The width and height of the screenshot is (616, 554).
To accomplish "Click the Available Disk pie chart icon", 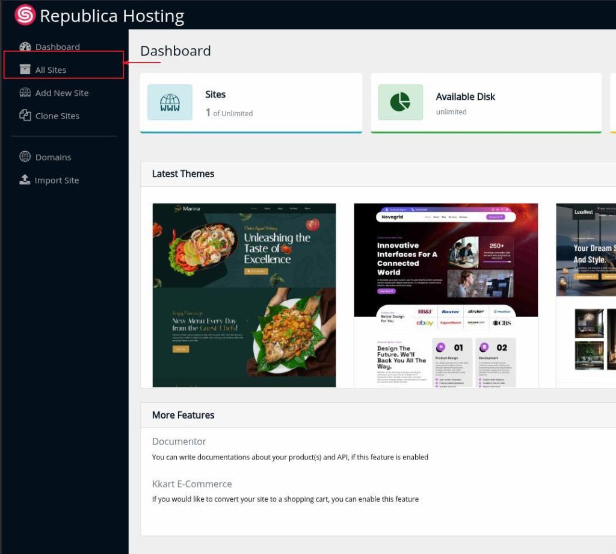I will (400, 102).
